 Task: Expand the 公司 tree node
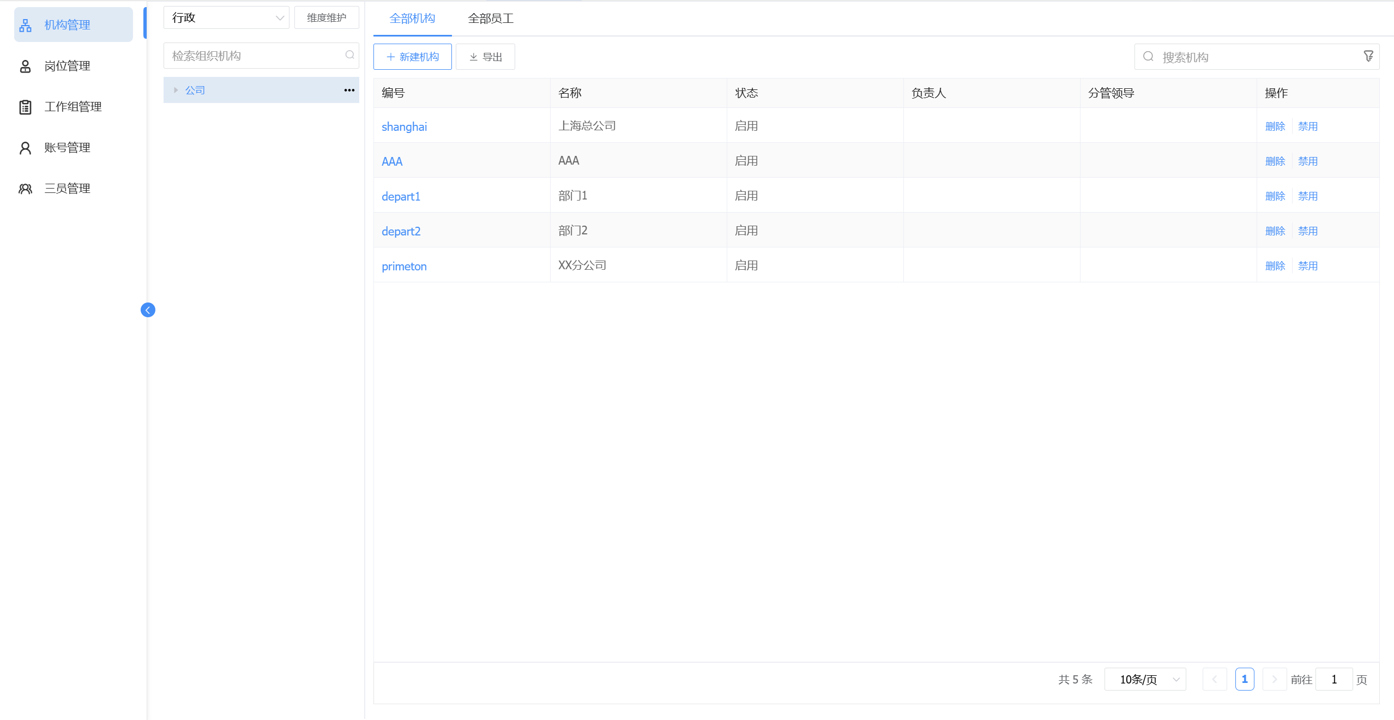click(x=176, y=90)
